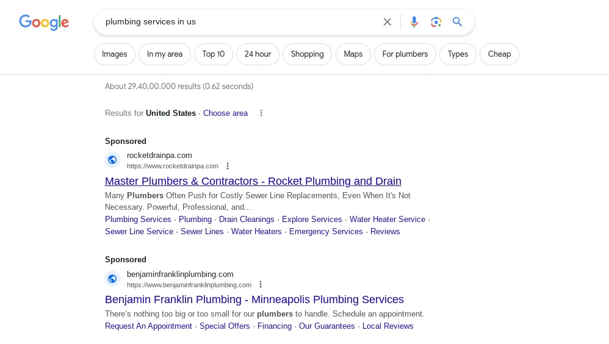Click the https://www.rocketdrainpa.com URL text
This screenshot has width=609, height=344.
173,166
